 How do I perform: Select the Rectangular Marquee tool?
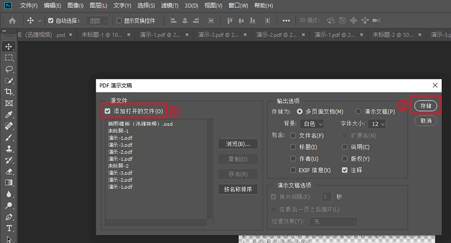pos(9,58)
